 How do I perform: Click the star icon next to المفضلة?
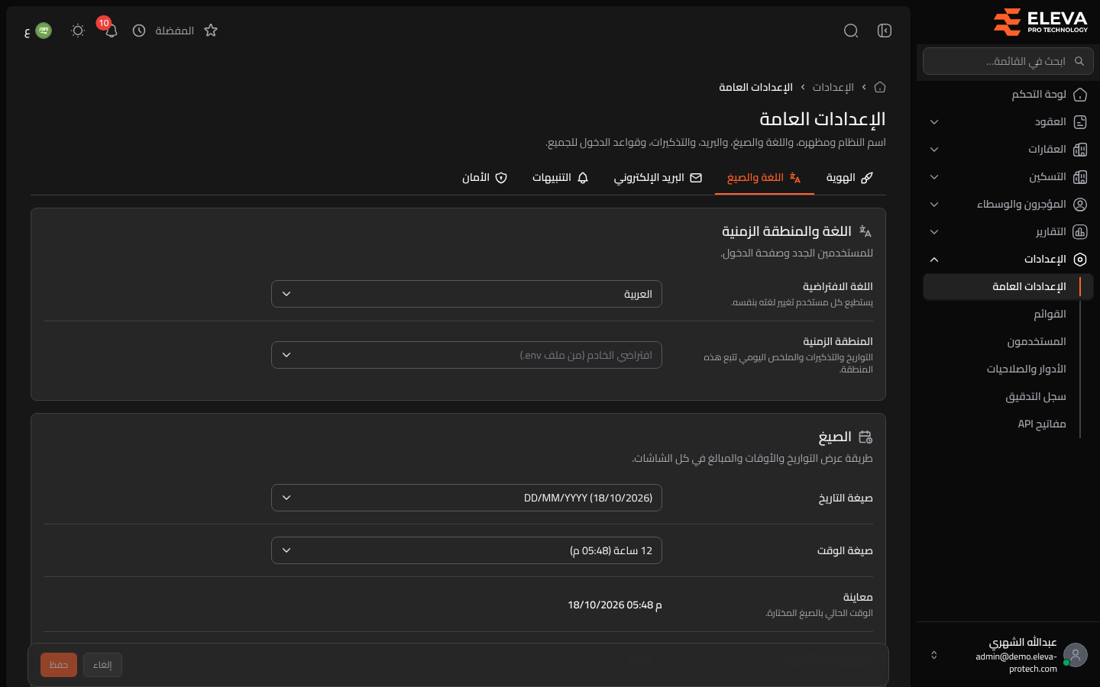point(211,31)
